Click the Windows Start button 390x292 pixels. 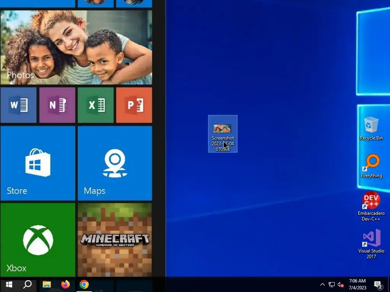pos(9,284)
